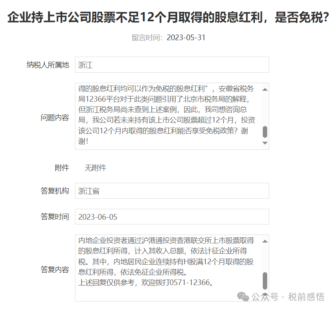Click the 留言时间 date 2023-05-31
Screen dimensions: 335x310
pyautogui.click(x=186, y=38)
